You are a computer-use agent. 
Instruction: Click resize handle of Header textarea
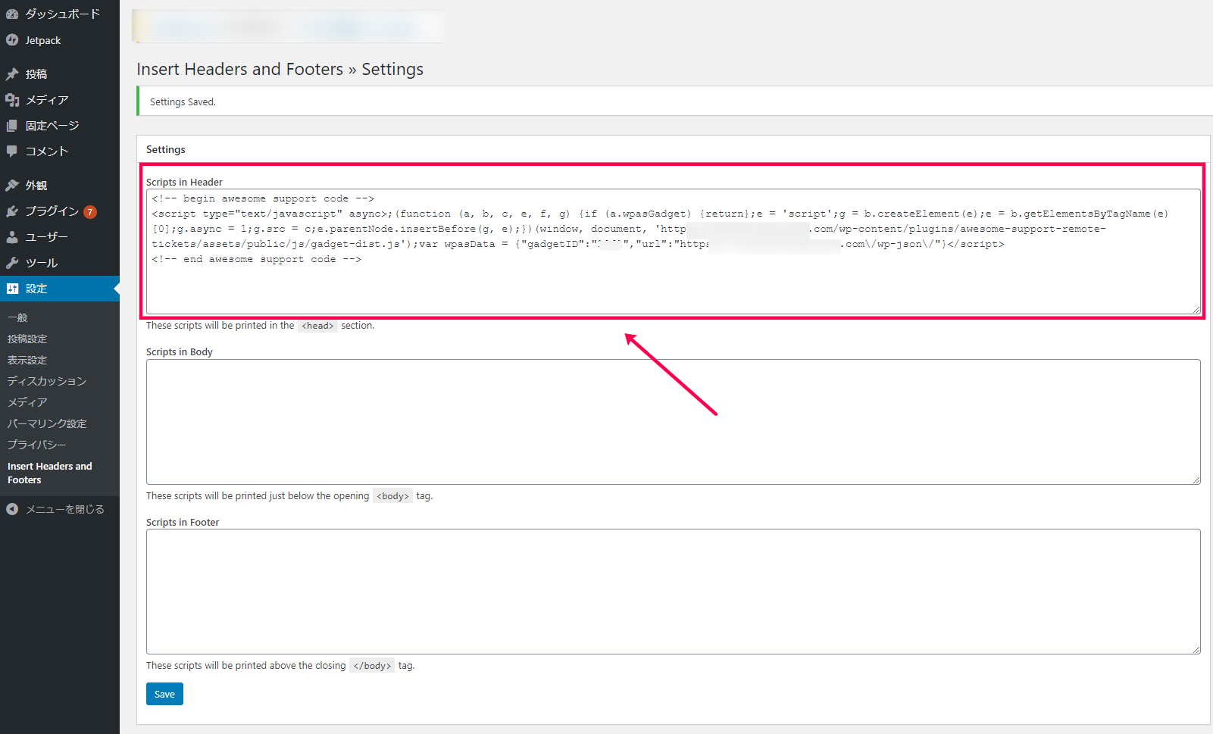click(x=1196, y=309)
